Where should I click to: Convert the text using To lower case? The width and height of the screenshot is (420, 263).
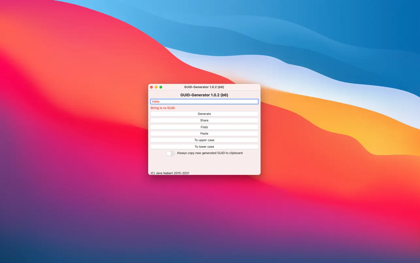[x=204, y=147]
